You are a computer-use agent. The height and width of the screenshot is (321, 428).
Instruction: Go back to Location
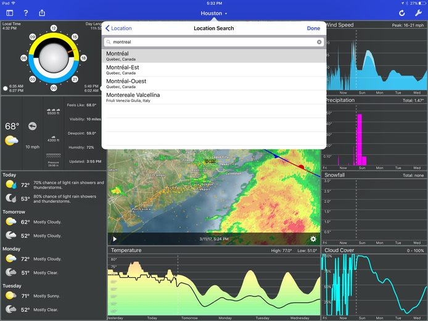[118, 28]
